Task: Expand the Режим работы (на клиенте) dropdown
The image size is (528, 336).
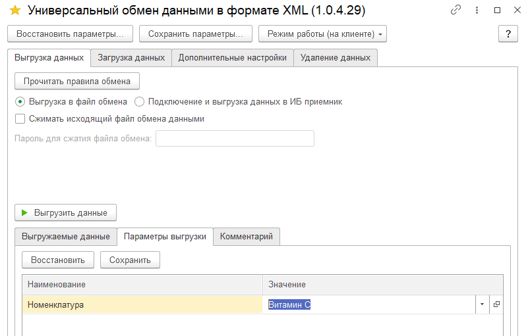Action: (x=322, y=34)
